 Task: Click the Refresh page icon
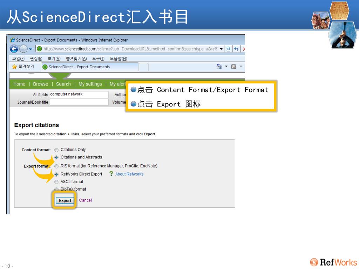coord(237,49)
